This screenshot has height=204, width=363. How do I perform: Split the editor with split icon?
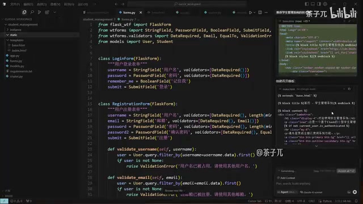pos(260,12)
